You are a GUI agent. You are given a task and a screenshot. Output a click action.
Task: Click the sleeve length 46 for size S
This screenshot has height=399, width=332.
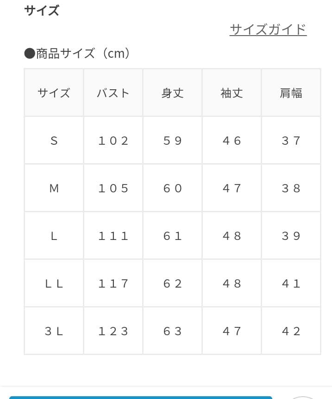[x=232, y=141]
